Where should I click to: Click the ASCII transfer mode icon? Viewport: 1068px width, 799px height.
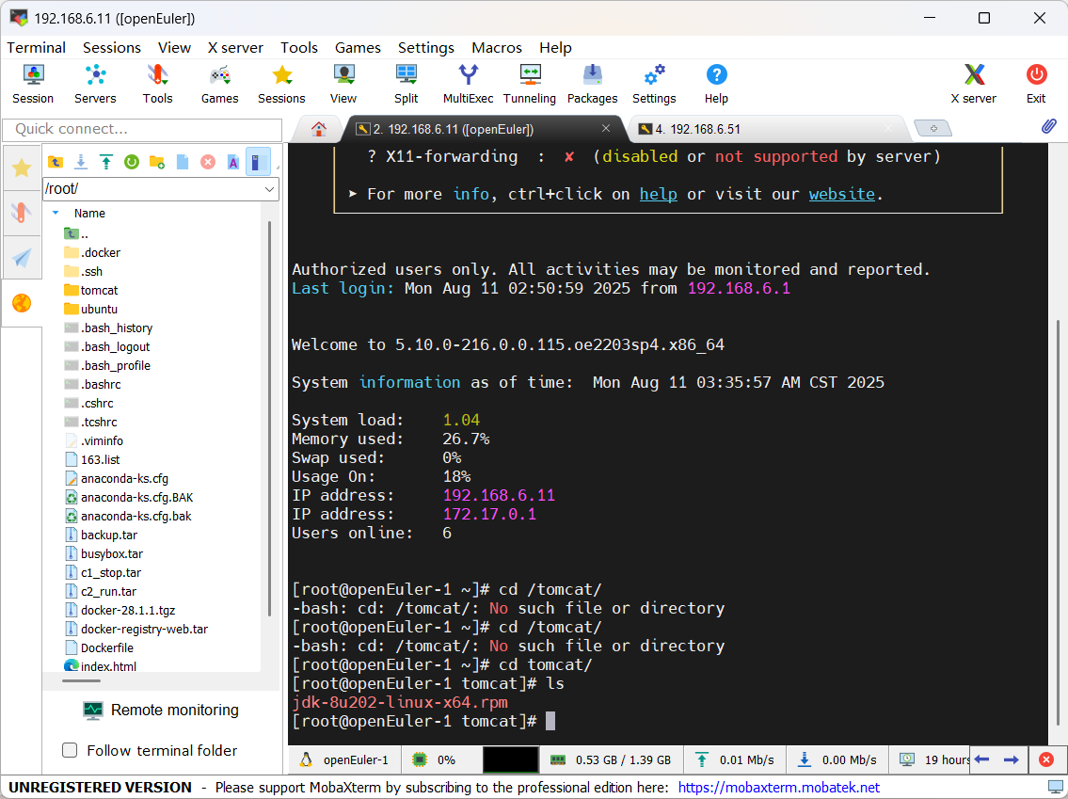click(233, 162)
